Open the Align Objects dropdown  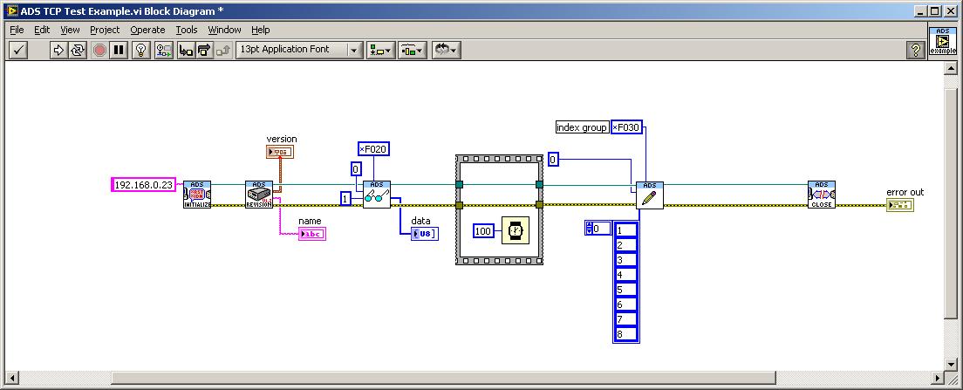coord(381,50)
